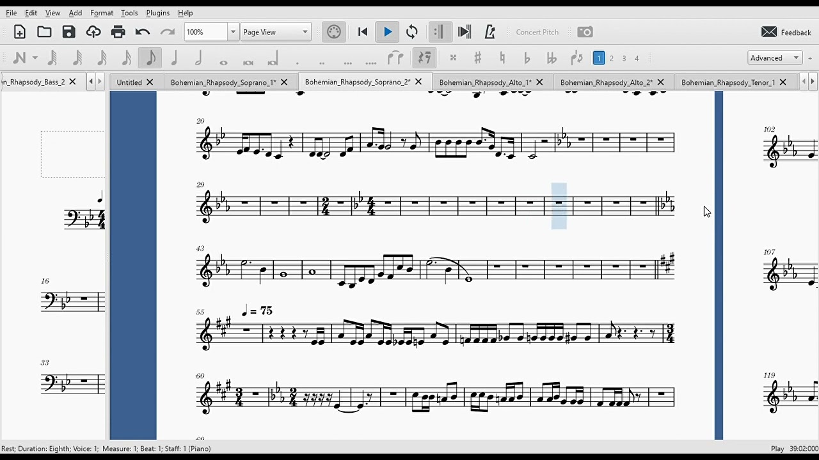Toggle MIDI input
The width and height of the screenshot is (819, 460).
(334, 32)
